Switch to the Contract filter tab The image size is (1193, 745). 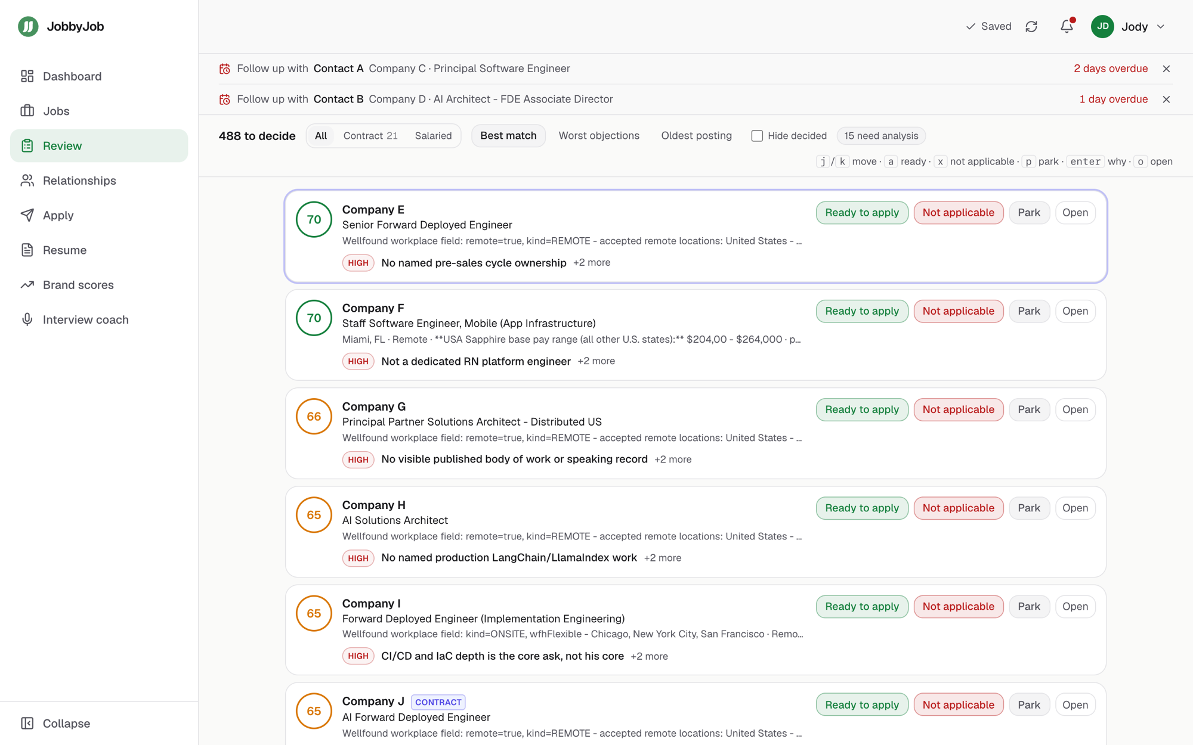pyautogui.click(x=370, y=136)
